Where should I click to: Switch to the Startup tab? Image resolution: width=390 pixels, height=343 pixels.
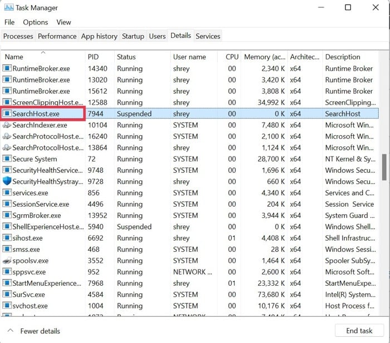coord(133,36)
